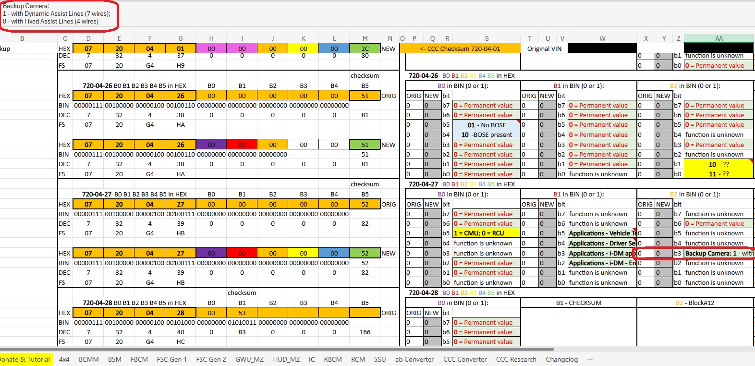
Task: Switch to the 4x4 sheet tab
Action: pos(64,359)
